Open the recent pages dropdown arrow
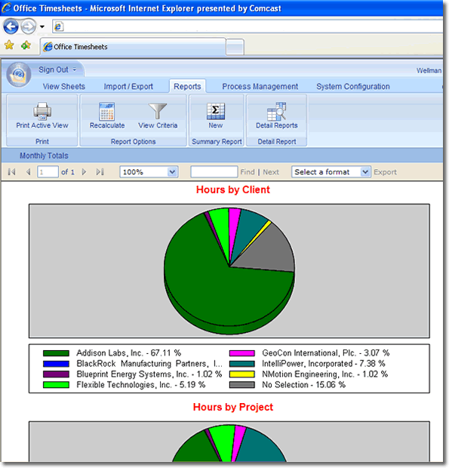 [42, 27]
